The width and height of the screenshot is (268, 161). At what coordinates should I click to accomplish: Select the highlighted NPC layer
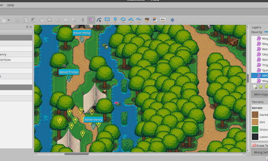(260, 76)
